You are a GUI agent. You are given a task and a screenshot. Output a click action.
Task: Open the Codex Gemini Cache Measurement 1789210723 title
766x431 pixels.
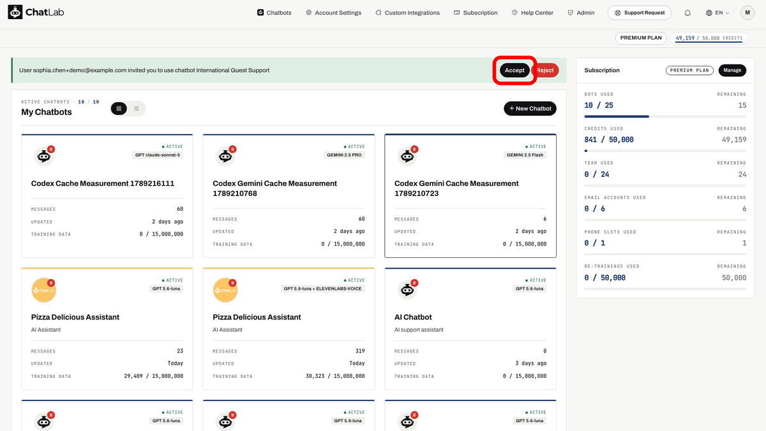pyautogui.click(x=456, y=188)
